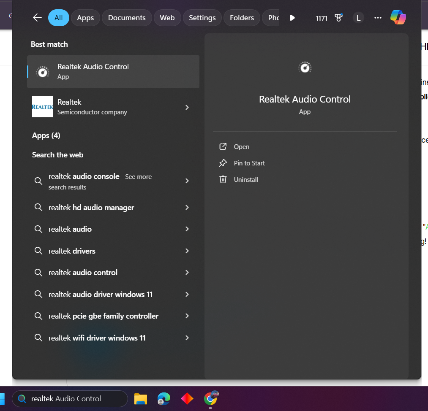The width and height of the screenshot is (428, 411).
Task: Open Microsoft Rewards points icon
Action: [338, 17]
